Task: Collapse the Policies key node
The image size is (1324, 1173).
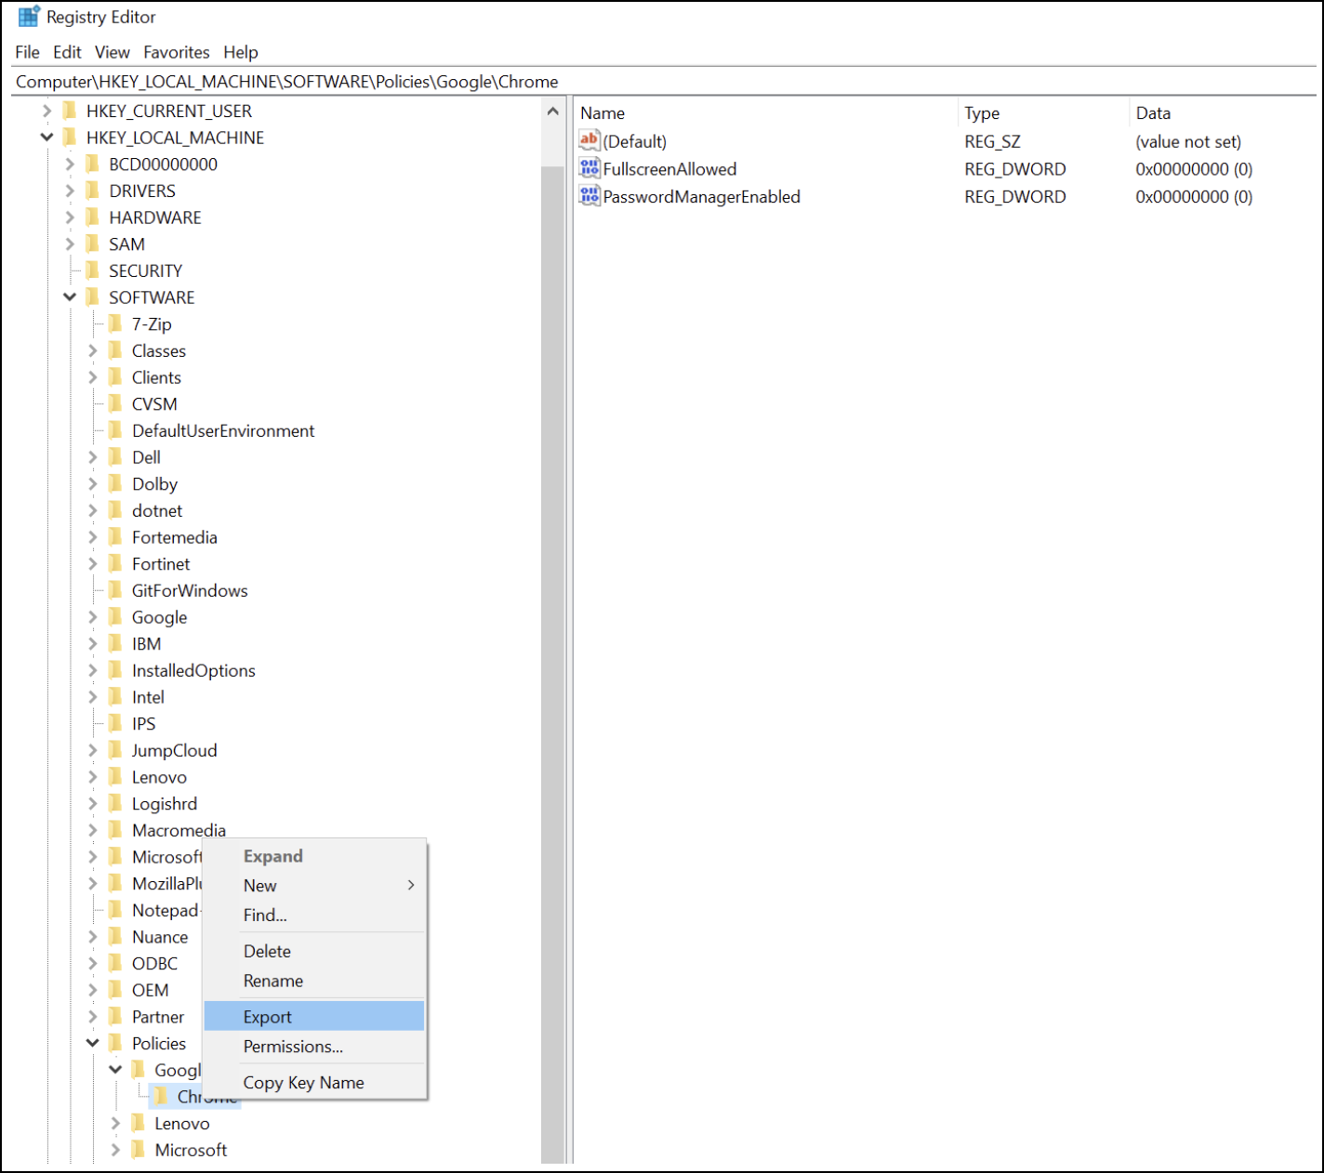Action: pyautogui.click(x=92, y=1043)
